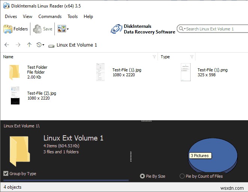Click the Save toolbar button
248x192 pixels.
[42, 29]
